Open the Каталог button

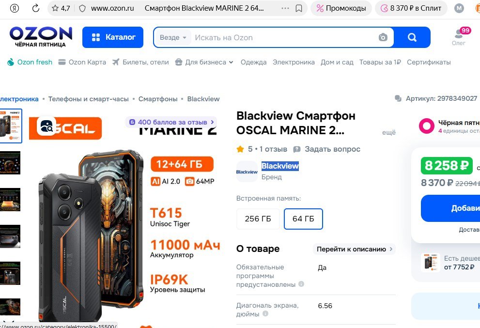coord(113,37)
